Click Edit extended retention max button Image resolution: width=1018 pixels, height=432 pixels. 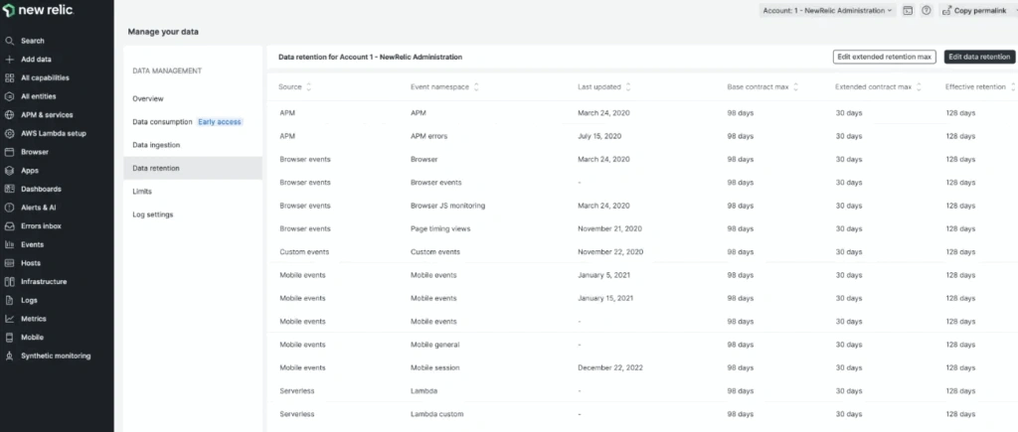[884, 58]
